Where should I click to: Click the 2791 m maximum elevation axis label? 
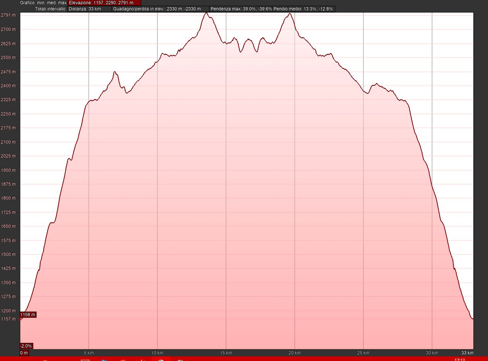click(x=8, y=15)
